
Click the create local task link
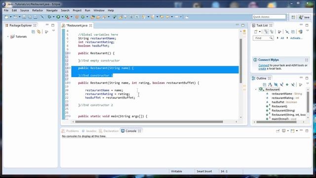(x=262, y=69)
